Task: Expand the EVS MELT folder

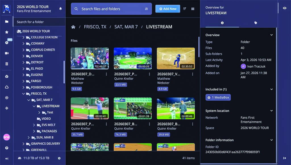Action: (34, 125)
